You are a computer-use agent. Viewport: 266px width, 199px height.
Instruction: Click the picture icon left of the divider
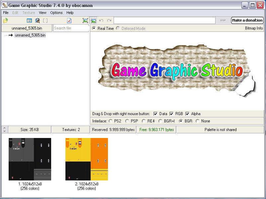85,21
